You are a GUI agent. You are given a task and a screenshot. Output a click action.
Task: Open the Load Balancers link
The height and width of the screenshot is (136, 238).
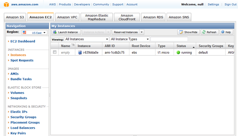[23, 128]
